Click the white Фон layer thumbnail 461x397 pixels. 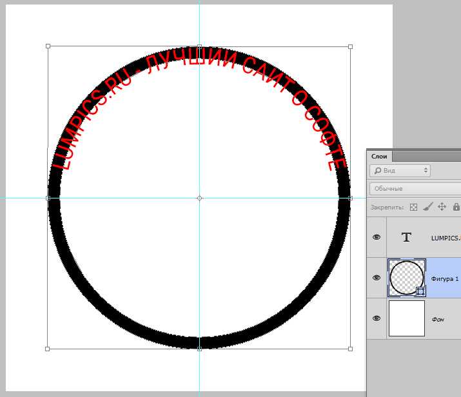407,318
